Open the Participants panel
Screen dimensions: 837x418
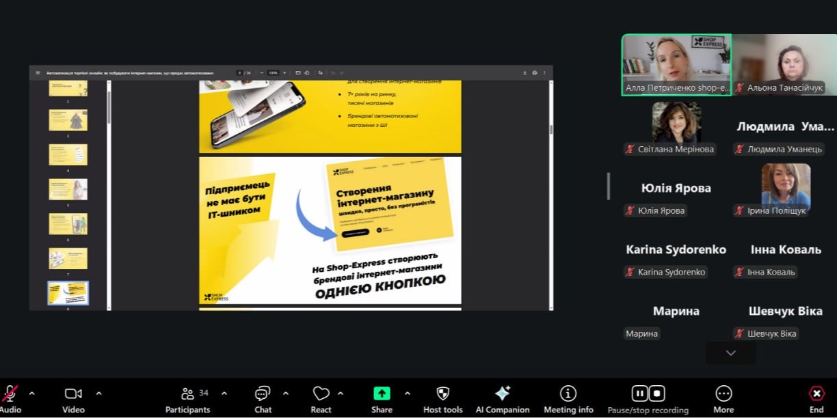click(x=187, y=400)
